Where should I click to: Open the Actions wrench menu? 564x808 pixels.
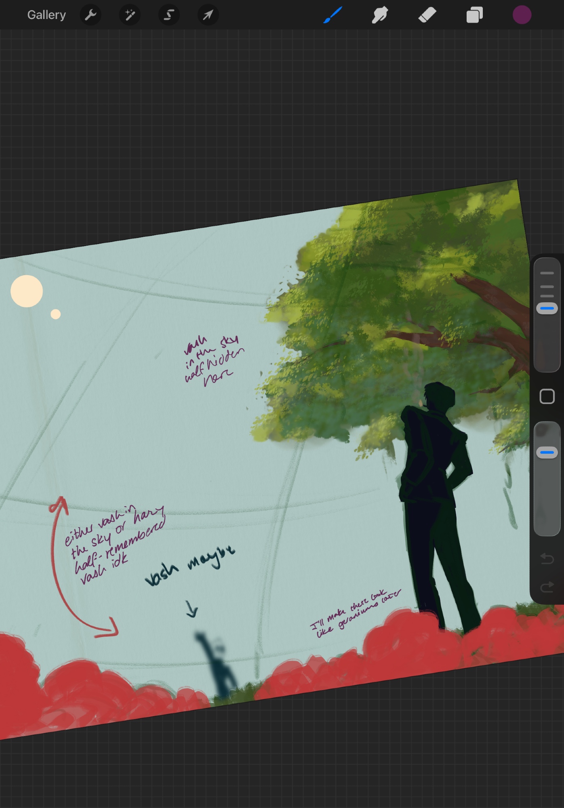pyautogui.click(x=90, y=15)
